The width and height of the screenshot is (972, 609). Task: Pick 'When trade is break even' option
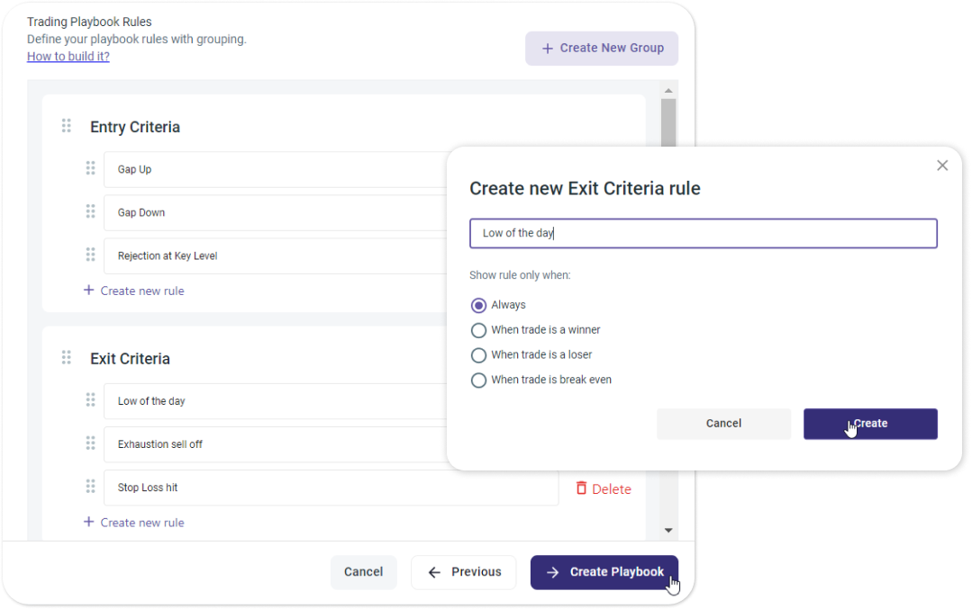[x=479, y=381]
